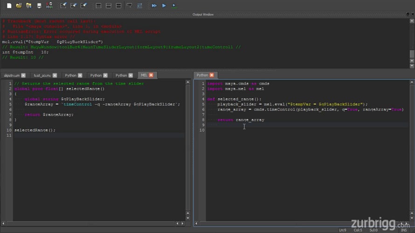Create a new script with the blank page icon

[x=9, y=6]
